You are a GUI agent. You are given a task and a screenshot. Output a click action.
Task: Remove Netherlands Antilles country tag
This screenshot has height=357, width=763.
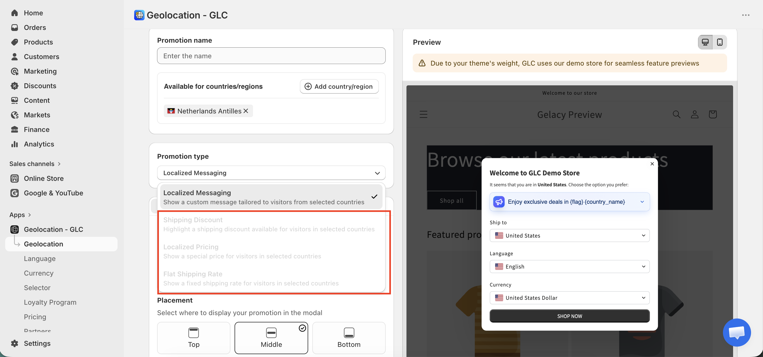246,111
